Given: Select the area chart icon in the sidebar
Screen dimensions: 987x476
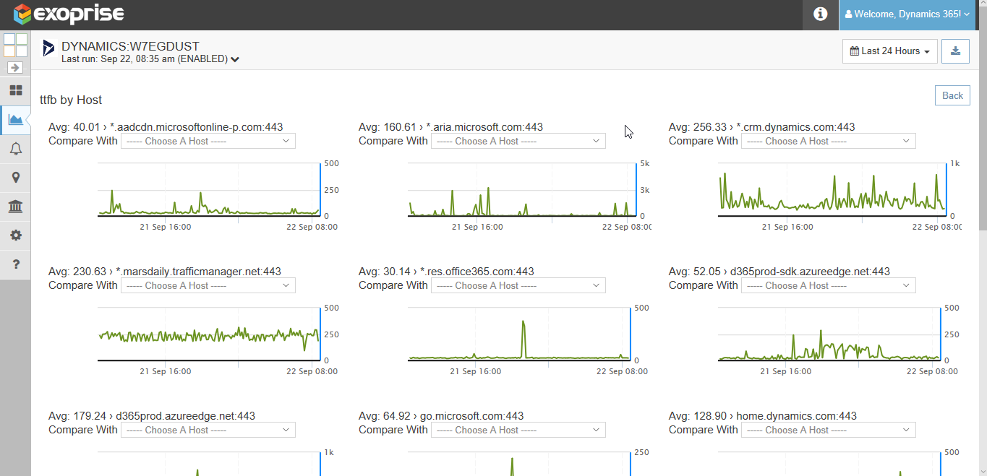Looking at the screenshot, I should (15, 119).
